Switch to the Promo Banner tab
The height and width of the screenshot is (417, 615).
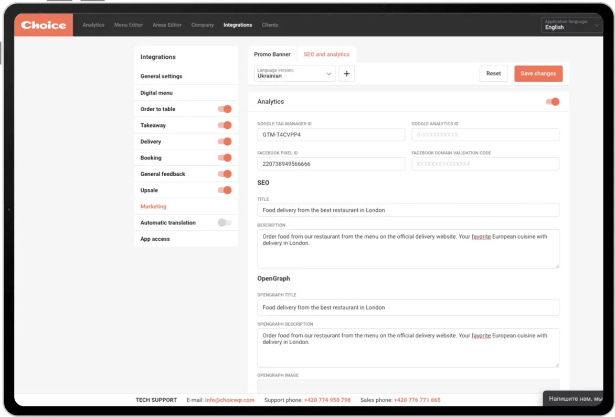click(272, 55)
